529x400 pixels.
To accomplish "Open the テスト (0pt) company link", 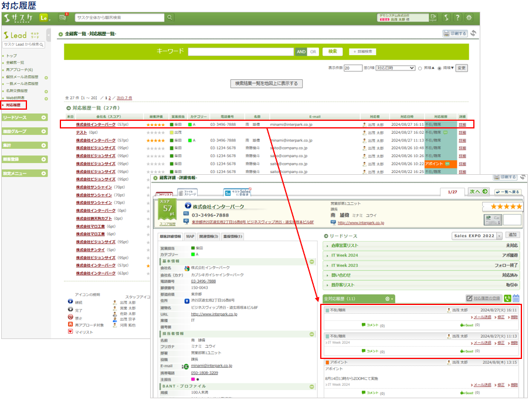I will coord(82,133).
